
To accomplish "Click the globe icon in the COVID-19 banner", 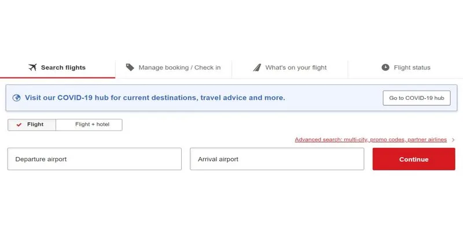I will tap(17, 98).
